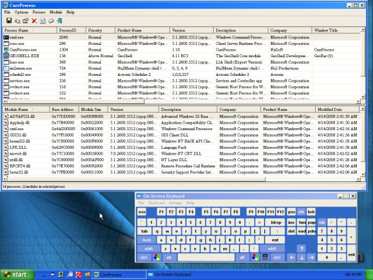Sort modules by Base Address column
Viewport: 373px width, 280px height.
tap(64, 110)
